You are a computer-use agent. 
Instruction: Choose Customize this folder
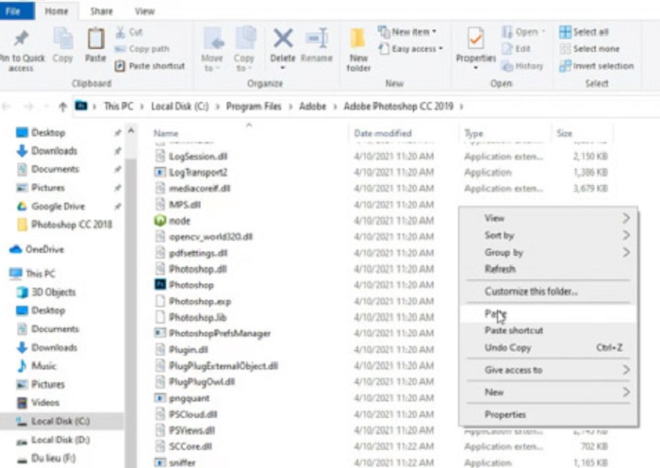coord(548,292)
